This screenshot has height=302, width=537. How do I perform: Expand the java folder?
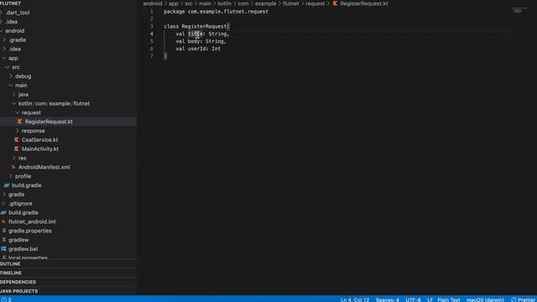pyautogui.click(x=23, y=95)
